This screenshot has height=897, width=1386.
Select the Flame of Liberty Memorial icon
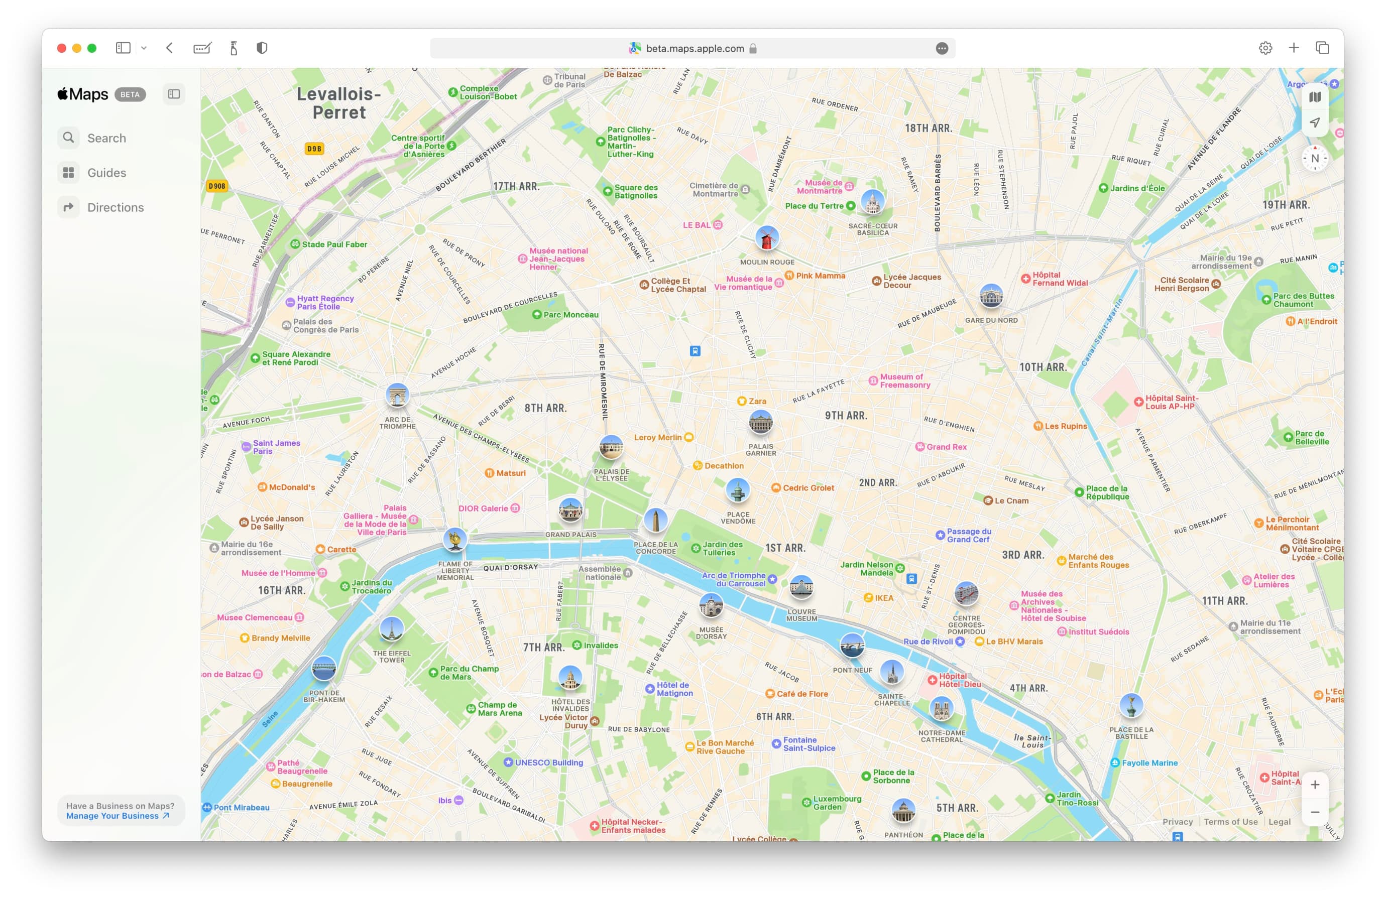pyautogui.click(x=455, y=540)
